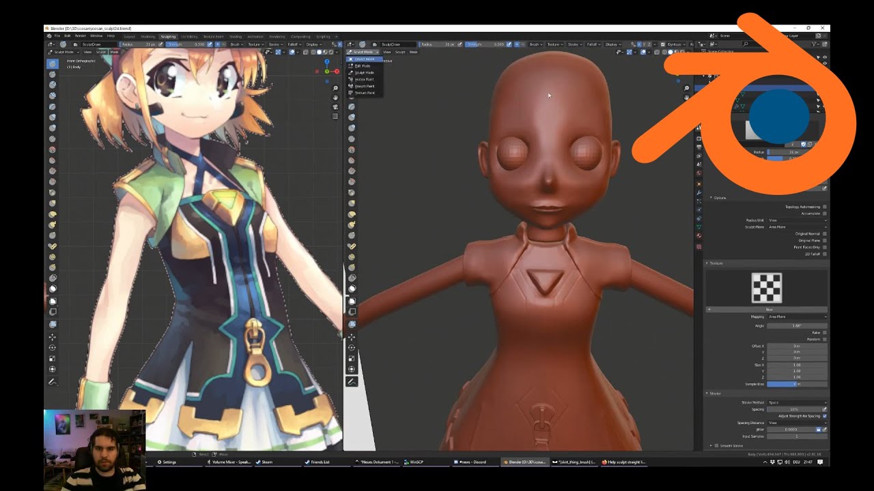The height and width of the screenshot is (491, 874).
Task: Switch to the UV Editing workspace tab
Action: tap(189, 37)
